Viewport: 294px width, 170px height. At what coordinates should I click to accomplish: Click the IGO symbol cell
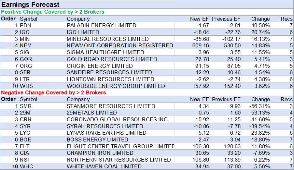click(25, 32)
